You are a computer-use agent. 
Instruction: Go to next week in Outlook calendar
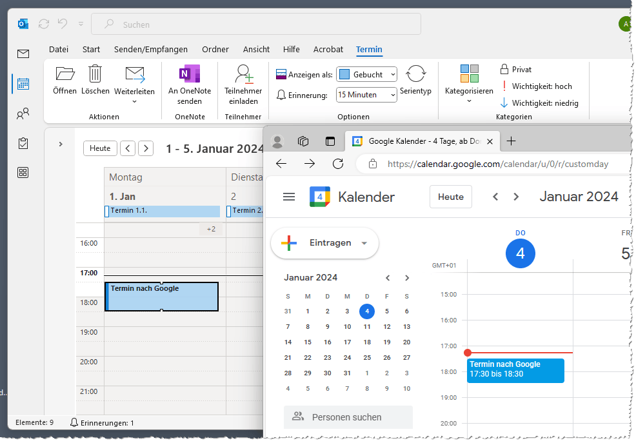point(146,148)
